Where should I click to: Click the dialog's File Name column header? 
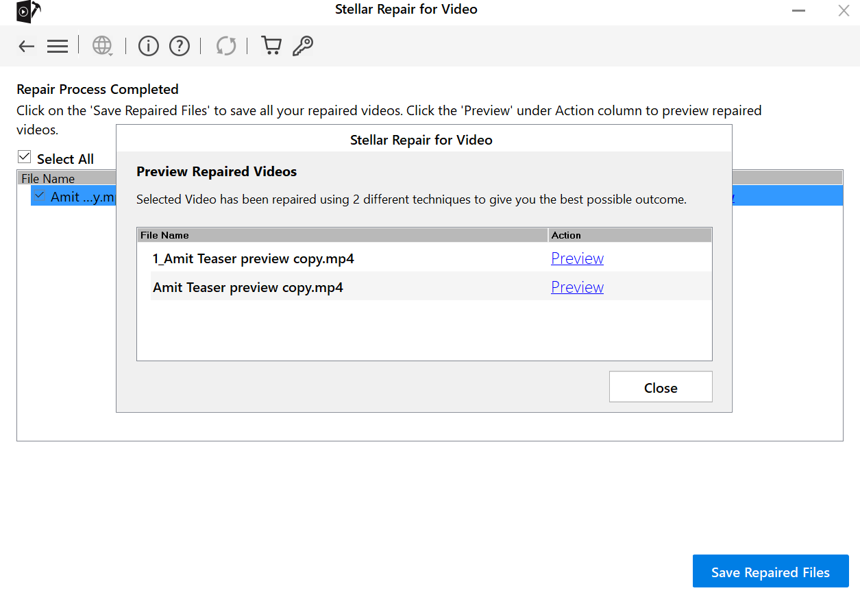coord(164,235)
